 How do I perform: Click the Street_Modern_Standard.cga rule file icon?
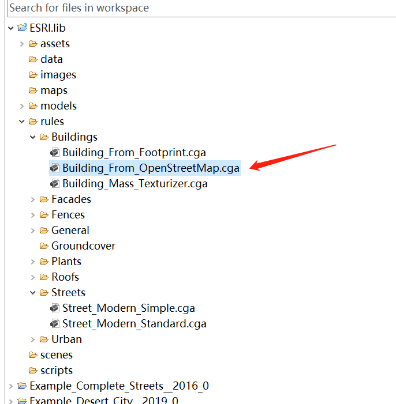tap(55, 323)
